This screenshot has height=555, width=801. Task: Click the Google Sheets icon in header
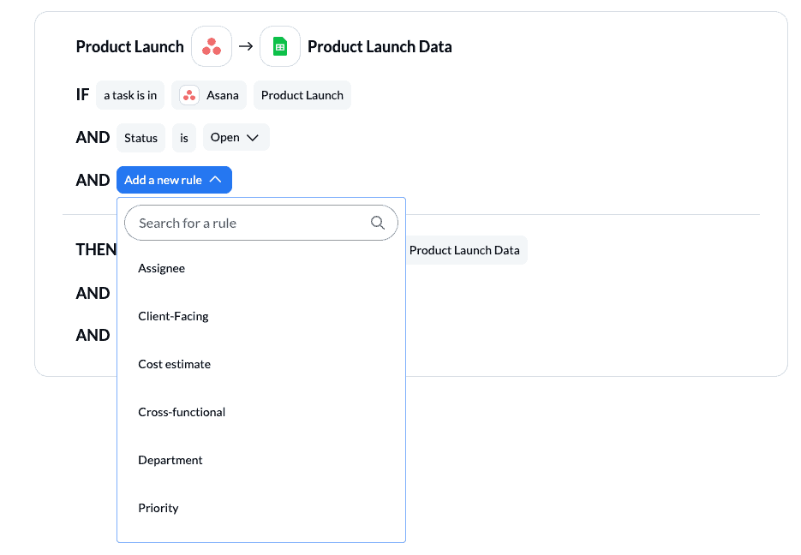coord(280,46)
